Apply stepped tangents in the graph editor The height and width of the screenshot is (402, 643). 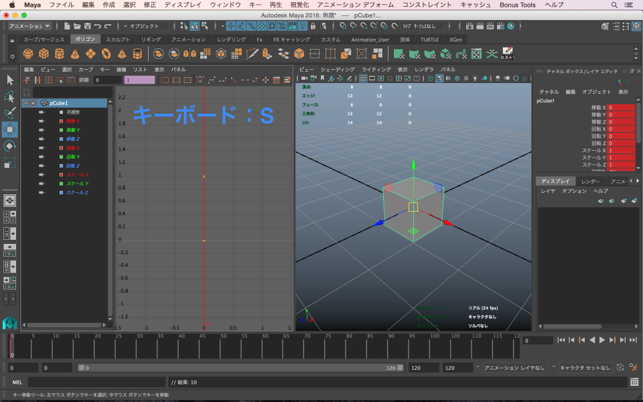click(255, 80)
